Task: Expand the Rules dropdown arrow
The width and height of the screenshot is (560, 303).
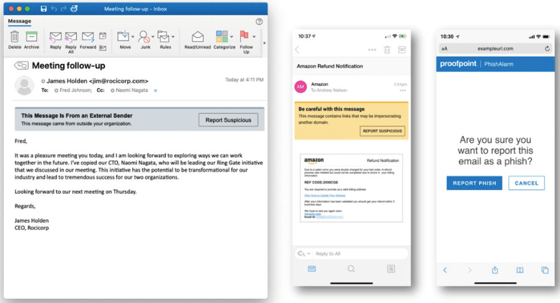Action: 173,36
